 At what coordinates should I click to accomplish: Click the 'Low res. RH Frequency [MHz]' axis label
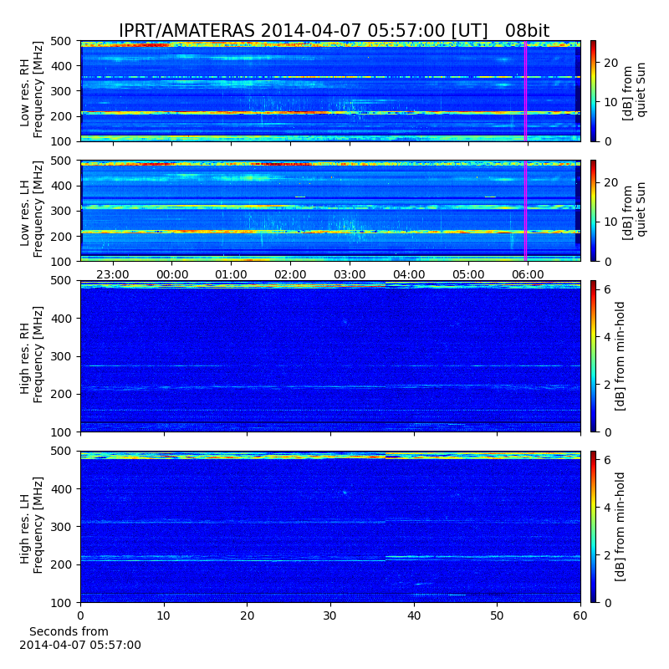pyautogui.click(x=33, y=90)
